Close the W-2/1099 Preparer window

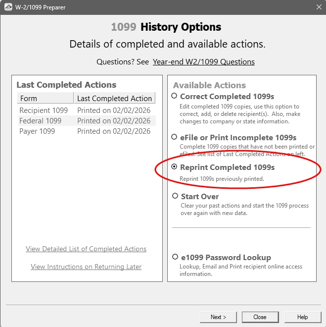coord(318,7)
